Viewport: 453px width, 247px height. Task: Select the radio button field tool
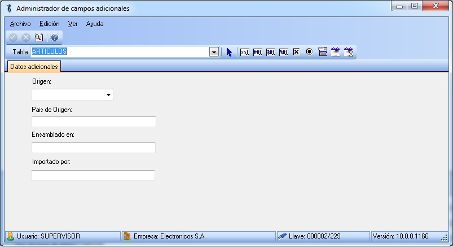(x=309, y=52)
